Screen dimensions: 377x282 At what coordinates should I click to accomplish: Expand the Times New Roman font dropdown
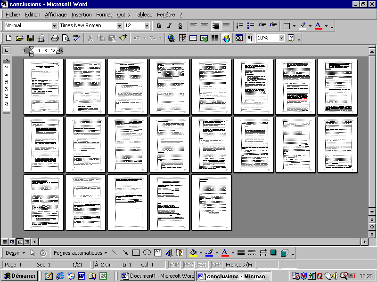click(119, 25)
